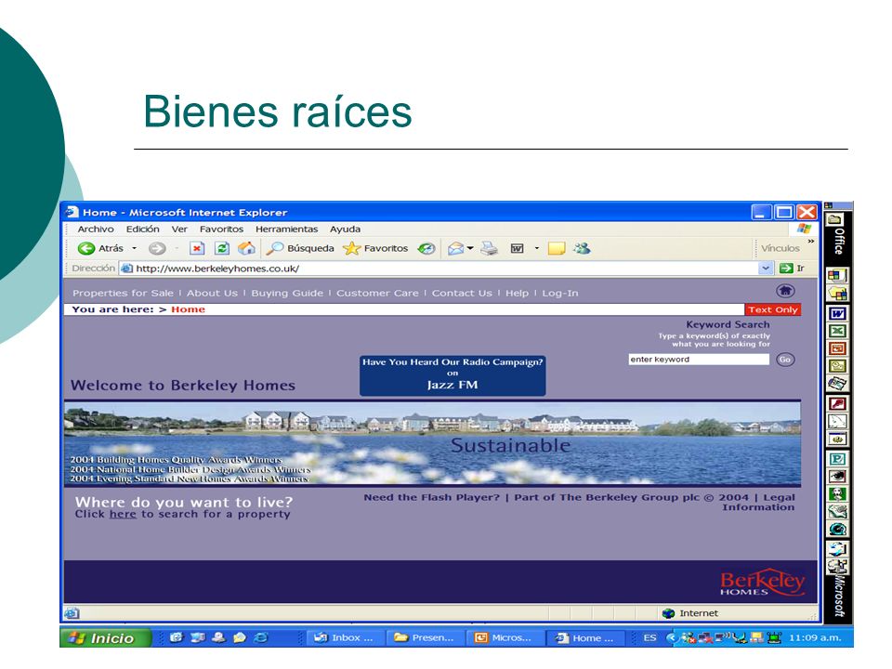Image resolution: width=892 pixels, height=669 pixels.
Task: Expand the Edit with Word dropdown arrow
Action: tap(536, 248)
